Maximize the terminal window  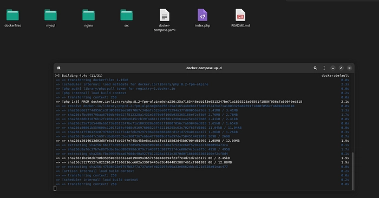[x=341, y=68]
